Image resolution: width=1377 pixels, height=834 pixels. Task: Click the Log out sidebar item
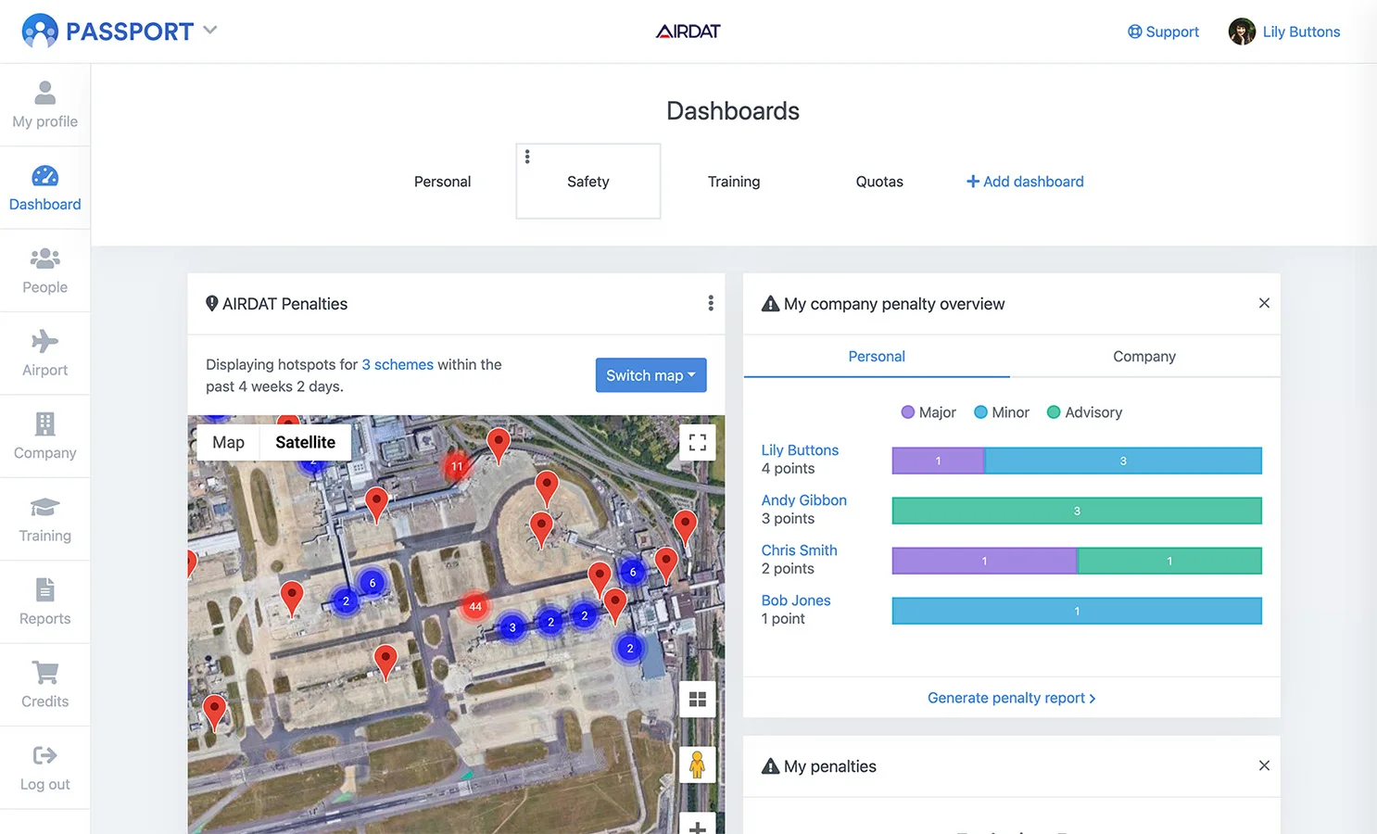coord(44,767)
